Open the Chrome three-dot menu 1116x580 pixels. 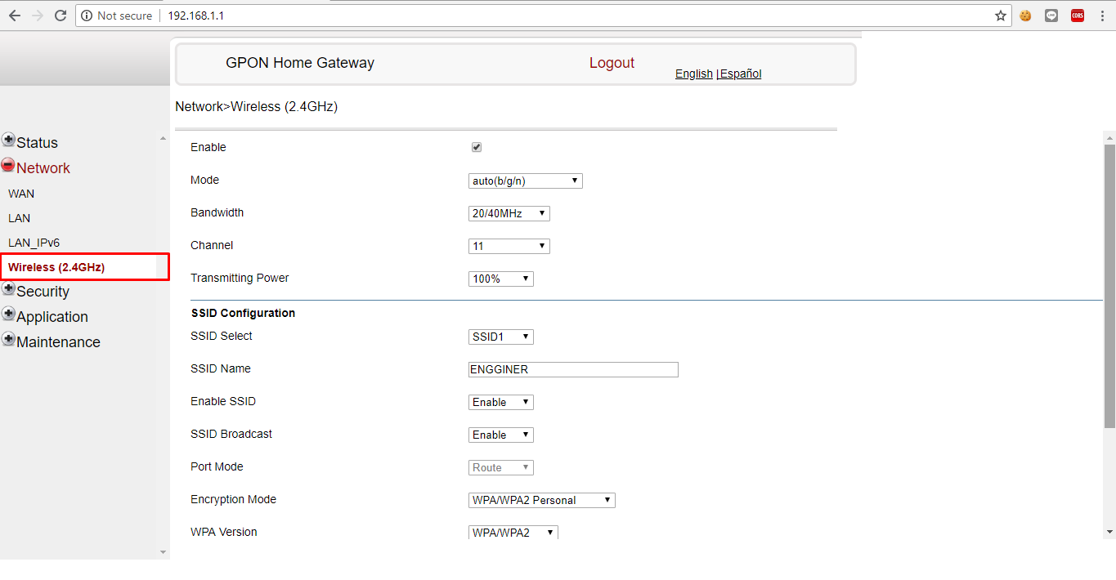[1102, 16]
